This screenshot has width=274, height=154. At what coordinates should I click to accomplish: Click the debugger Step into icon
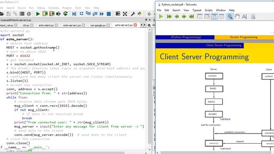88,14
